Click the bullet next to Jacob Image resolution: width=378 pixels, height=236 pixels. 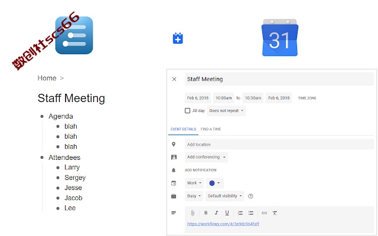click(x=58, y=198)
